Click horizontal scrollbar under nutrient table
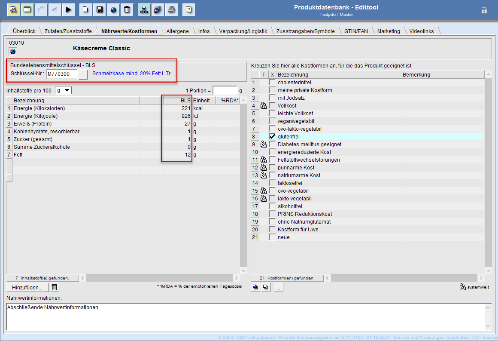The height and width of the screenshot is (341, 498). [159, 278]
